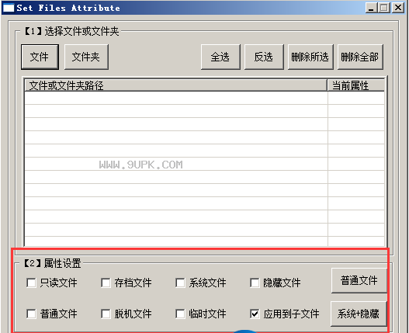Check the 系统文件 option
Viewport: 409px width, 333px height.
[x=180, y=283]
